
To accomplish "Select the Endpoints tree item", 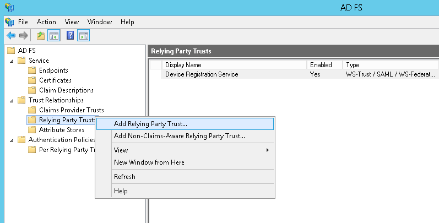I will pos(53,70).
